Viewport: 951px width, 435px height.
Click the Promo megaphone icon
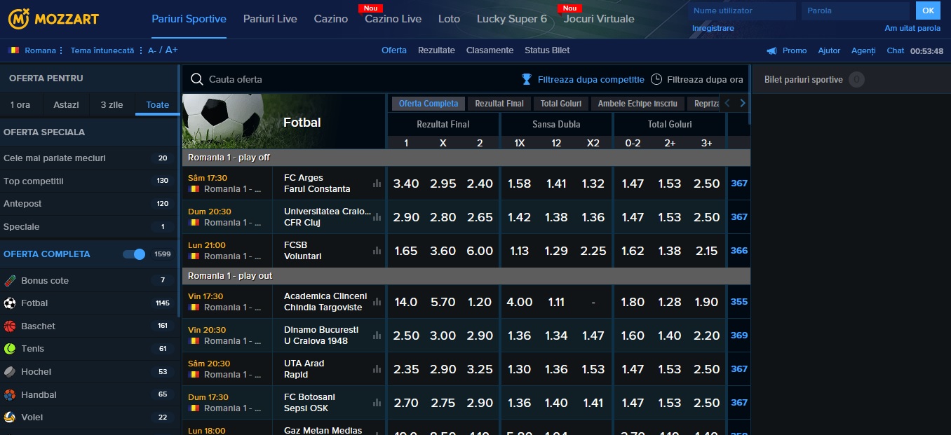pos(771,50)
